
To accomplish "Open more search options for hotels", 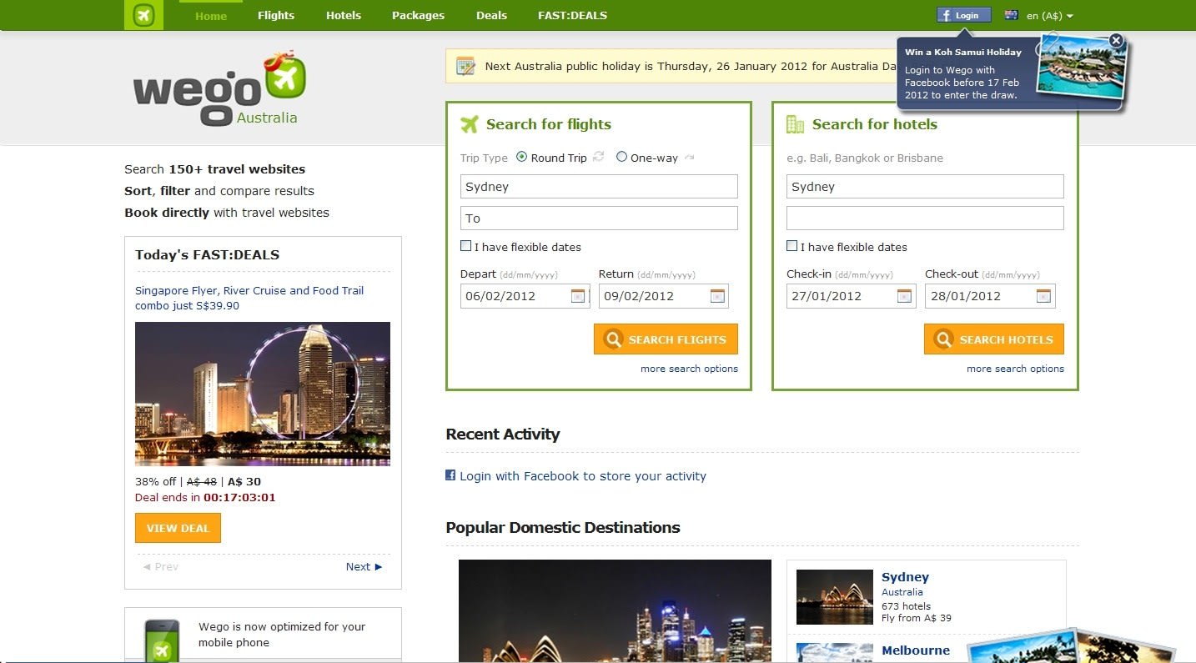I will point(1015,369).
